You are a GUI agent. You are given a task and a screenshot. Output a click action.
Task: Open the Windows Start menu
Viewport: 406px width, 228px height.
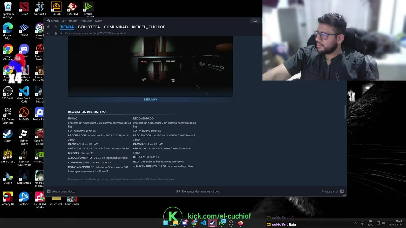point(166,223)
